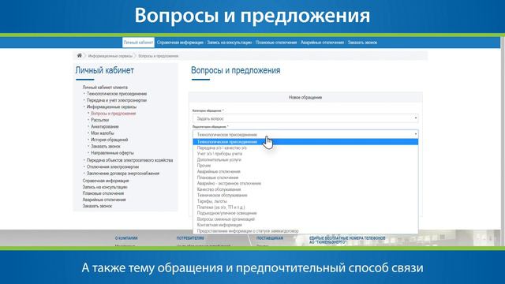Click 'ПОТРЕБИТЕЛЯМ' in the footer
This screenshot has width=505, height=284.
190,238
